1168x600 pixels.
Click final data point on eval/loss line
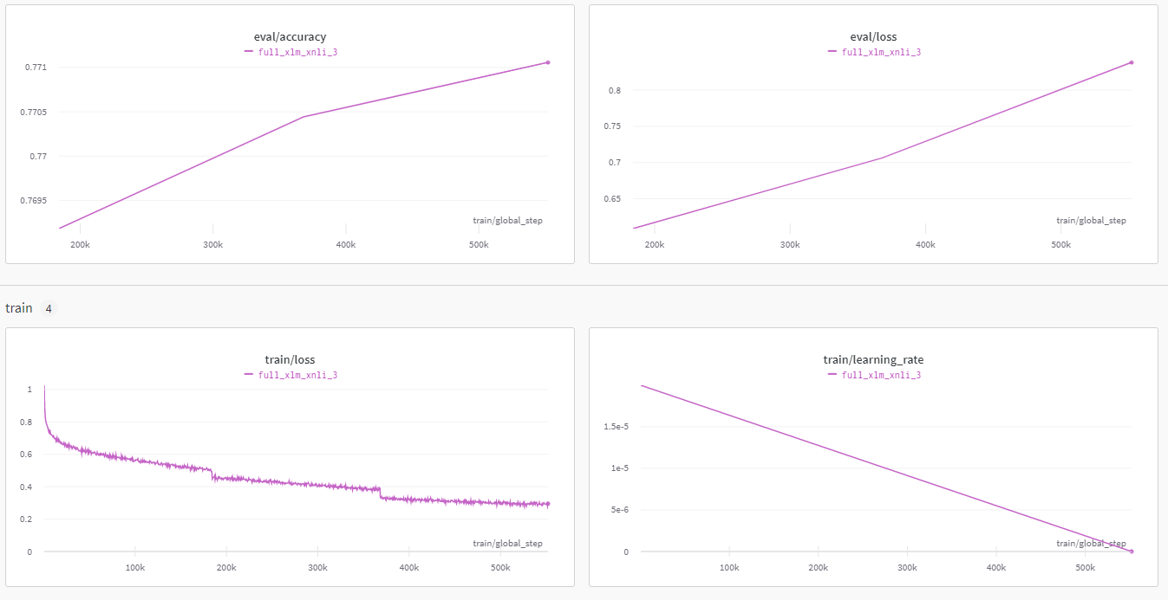coord(1132,62)
